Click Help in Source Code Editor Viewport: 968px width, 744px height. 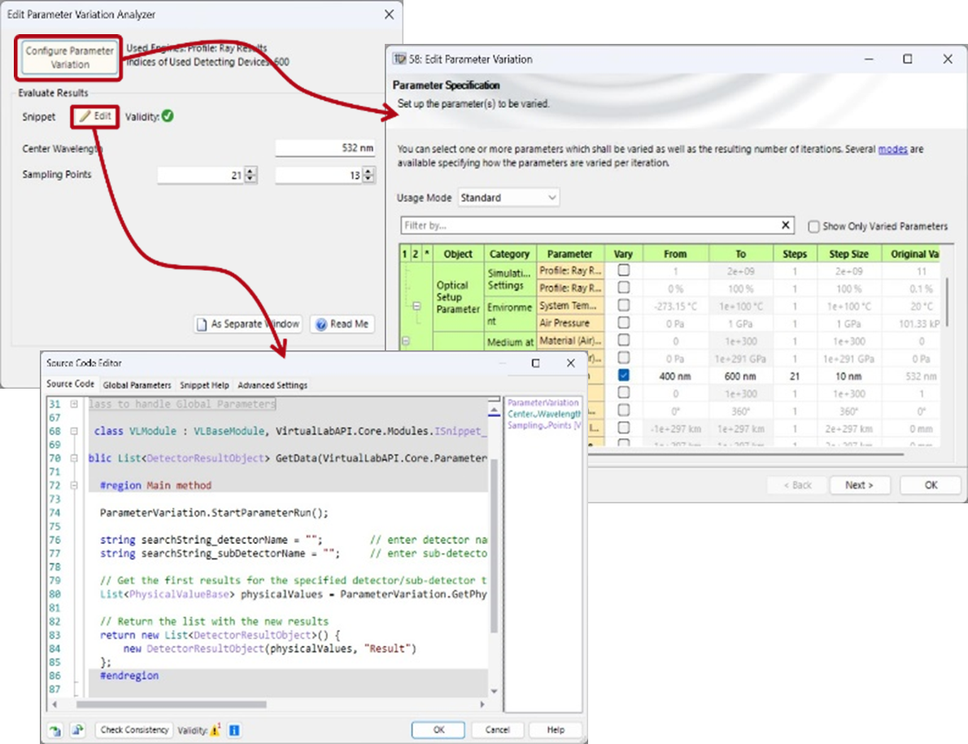(556, 730)
